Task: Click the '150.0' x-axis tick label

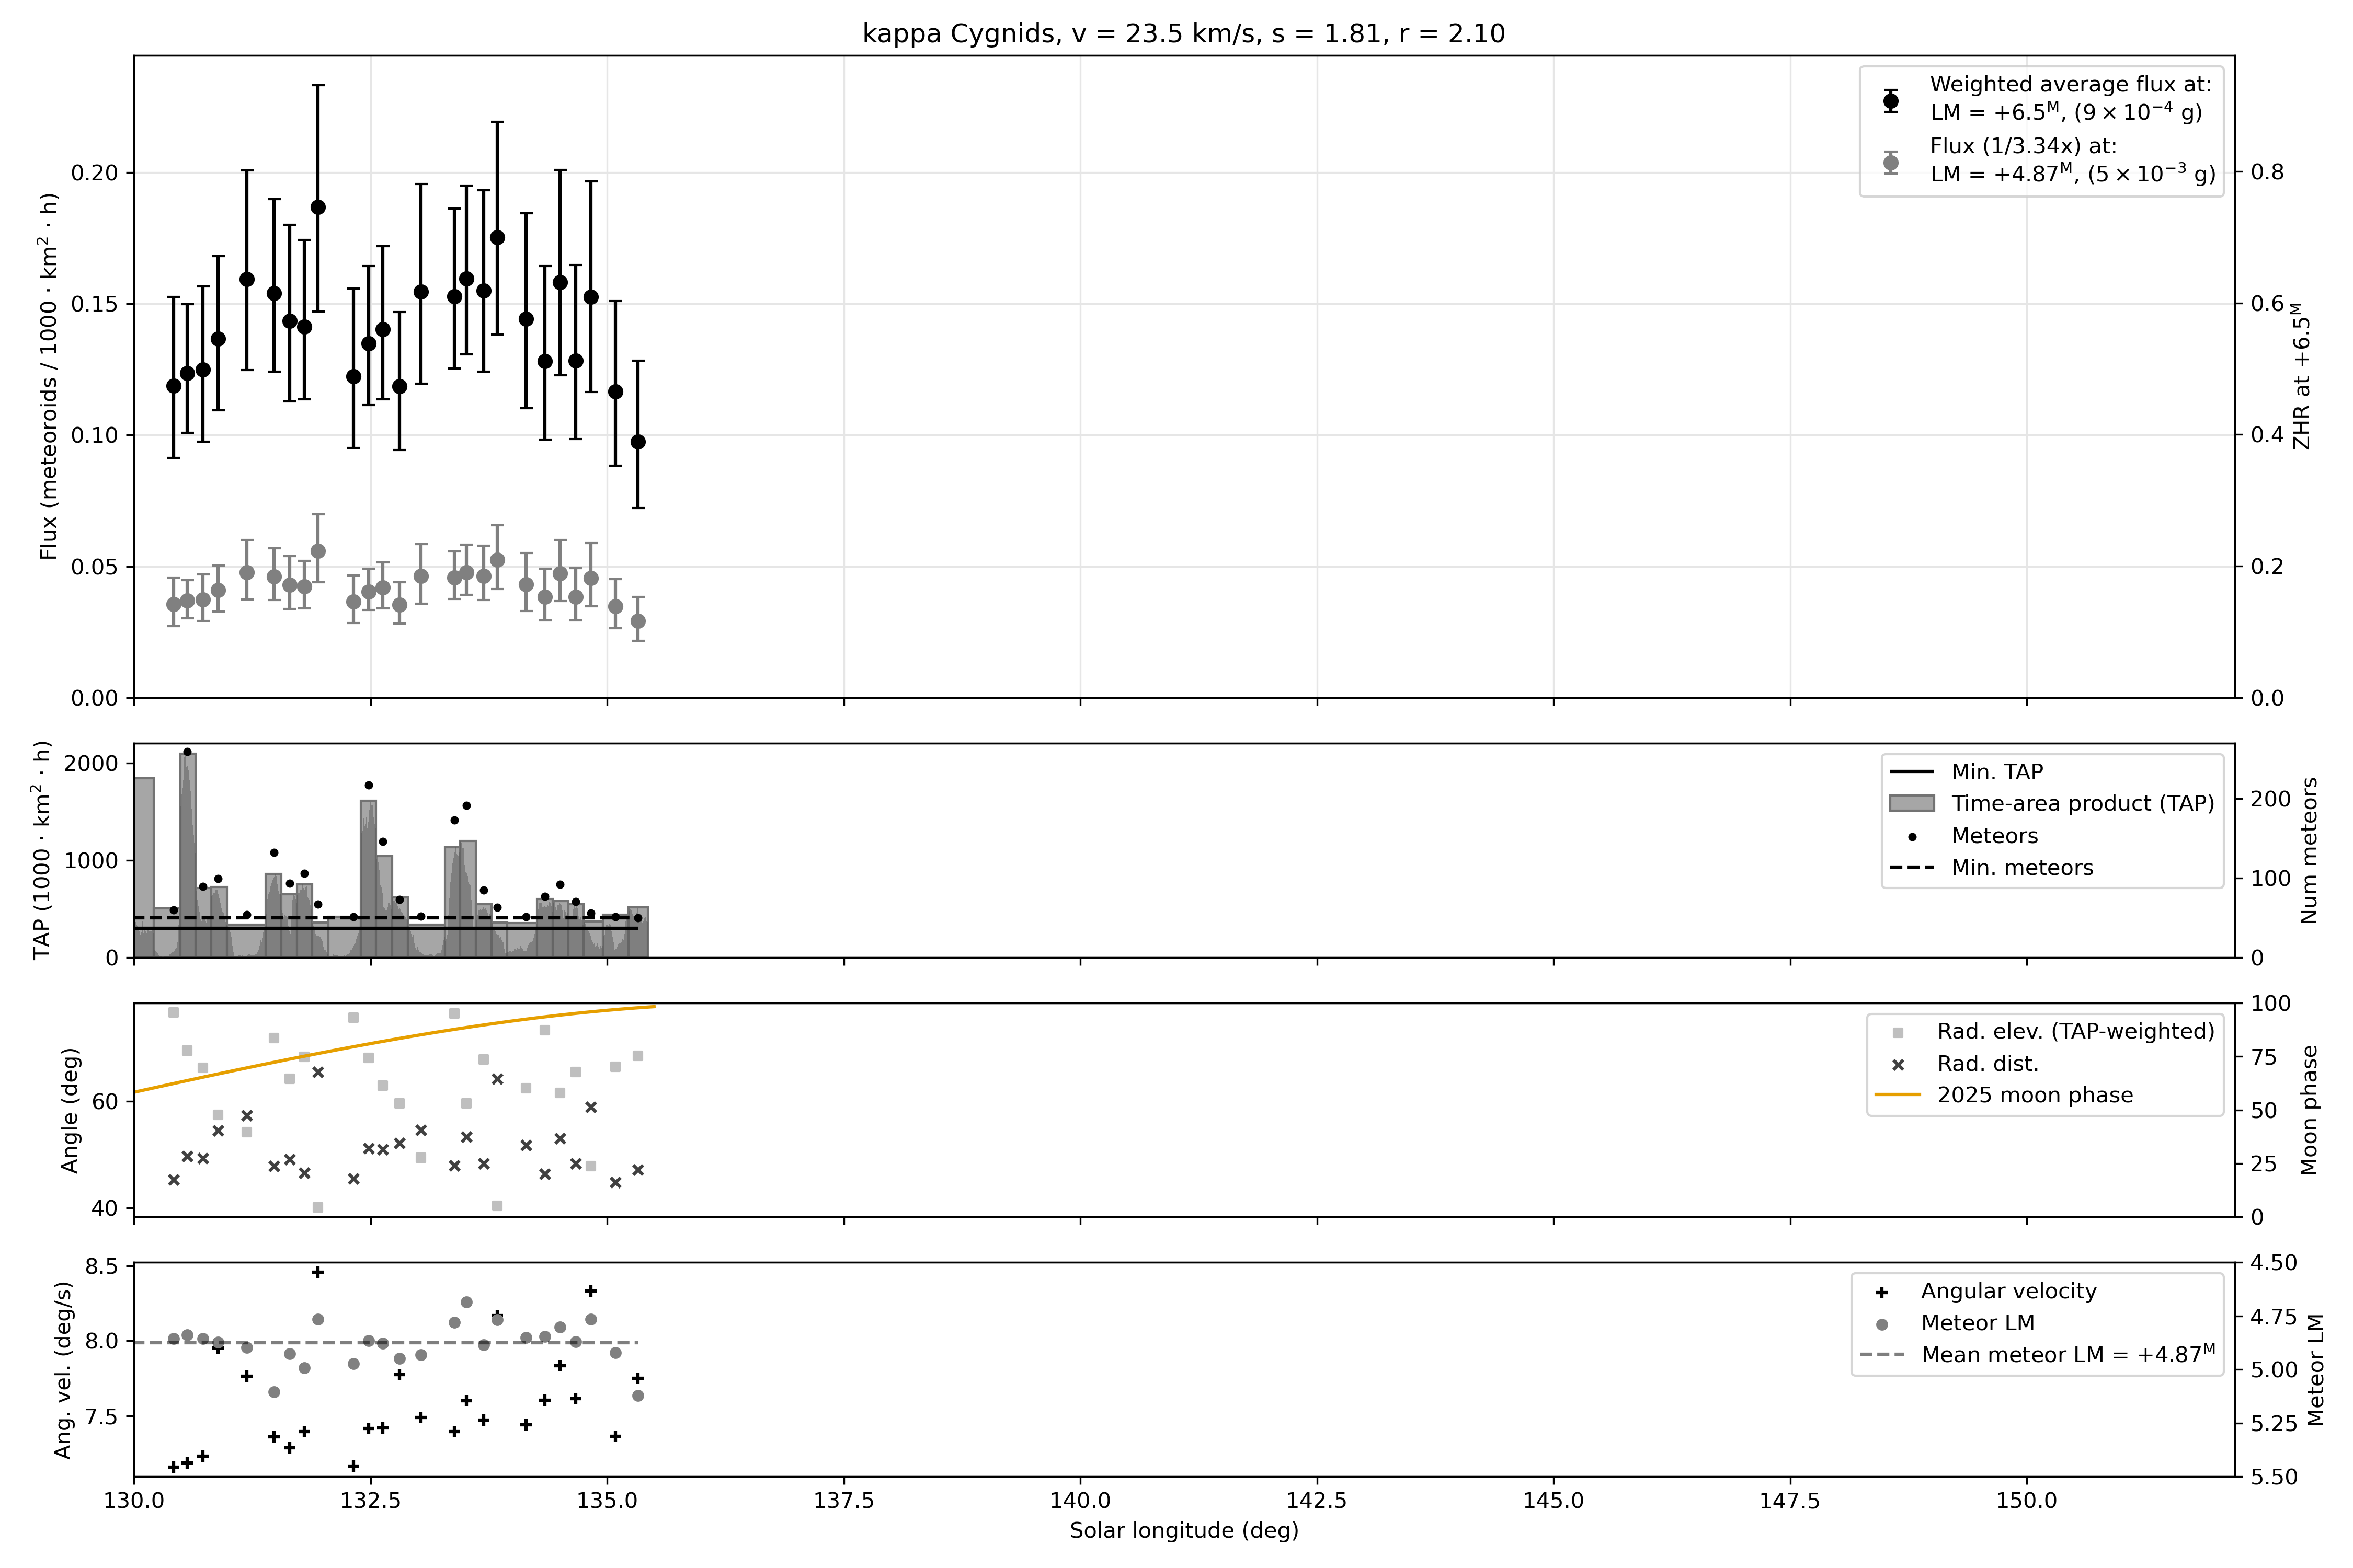Action: click(2027, 1501)
